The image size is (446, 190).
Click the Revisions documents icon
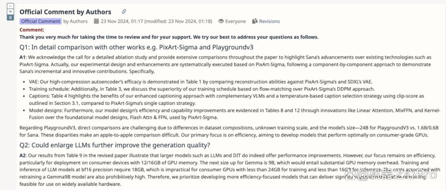(254, 21)
